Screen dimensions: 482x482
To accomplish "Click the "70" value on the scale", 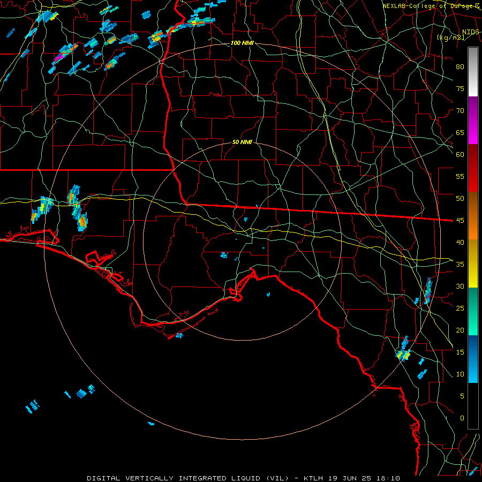I will [x=460, y=111].
